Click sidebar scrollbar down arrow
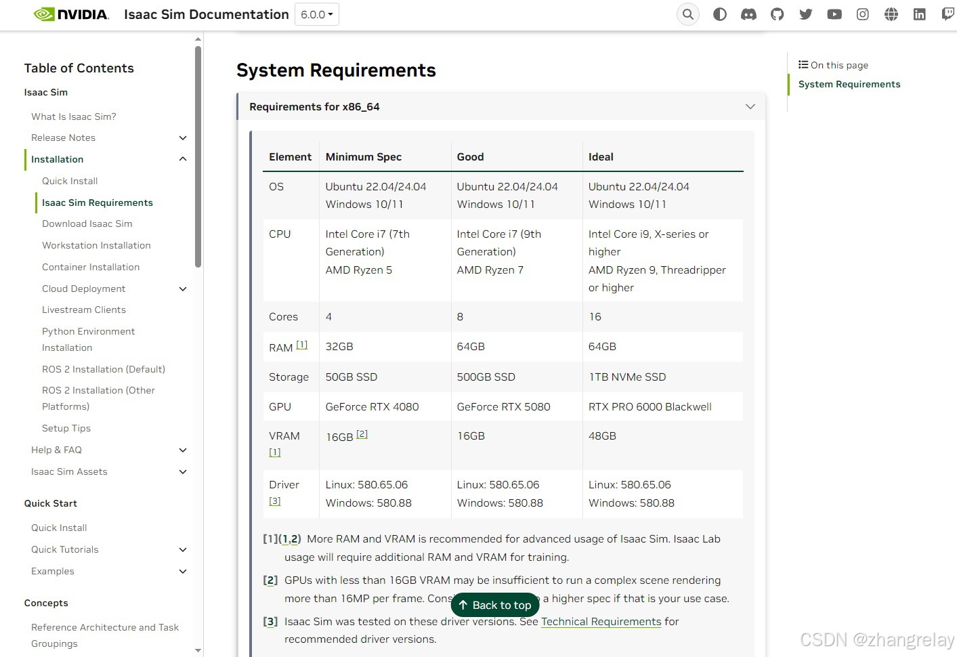This screenshot has width=957, height=657. [198, 650]
